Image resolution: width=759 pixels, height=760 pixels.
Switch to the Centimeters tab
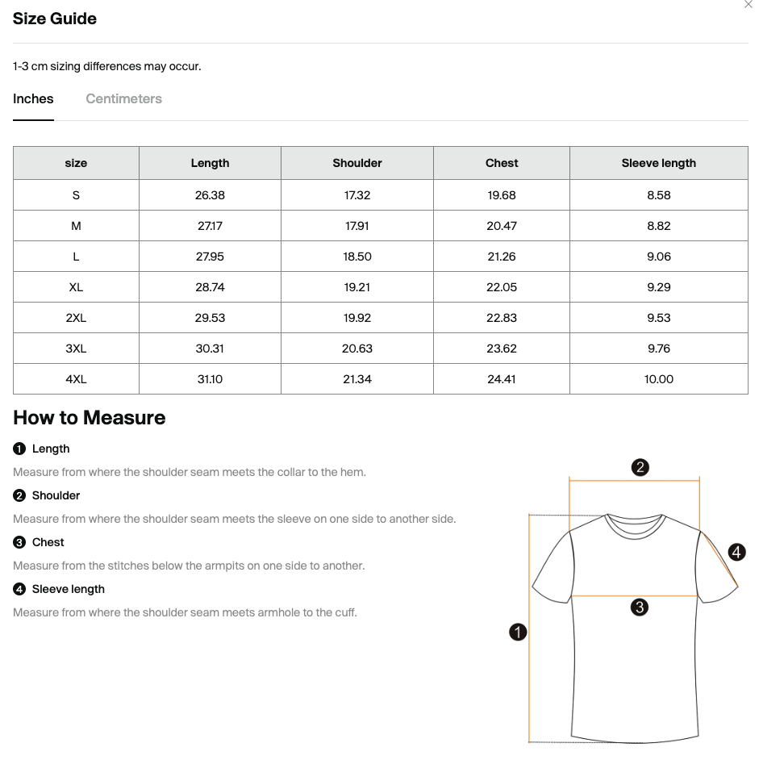[x=123, y=99]
